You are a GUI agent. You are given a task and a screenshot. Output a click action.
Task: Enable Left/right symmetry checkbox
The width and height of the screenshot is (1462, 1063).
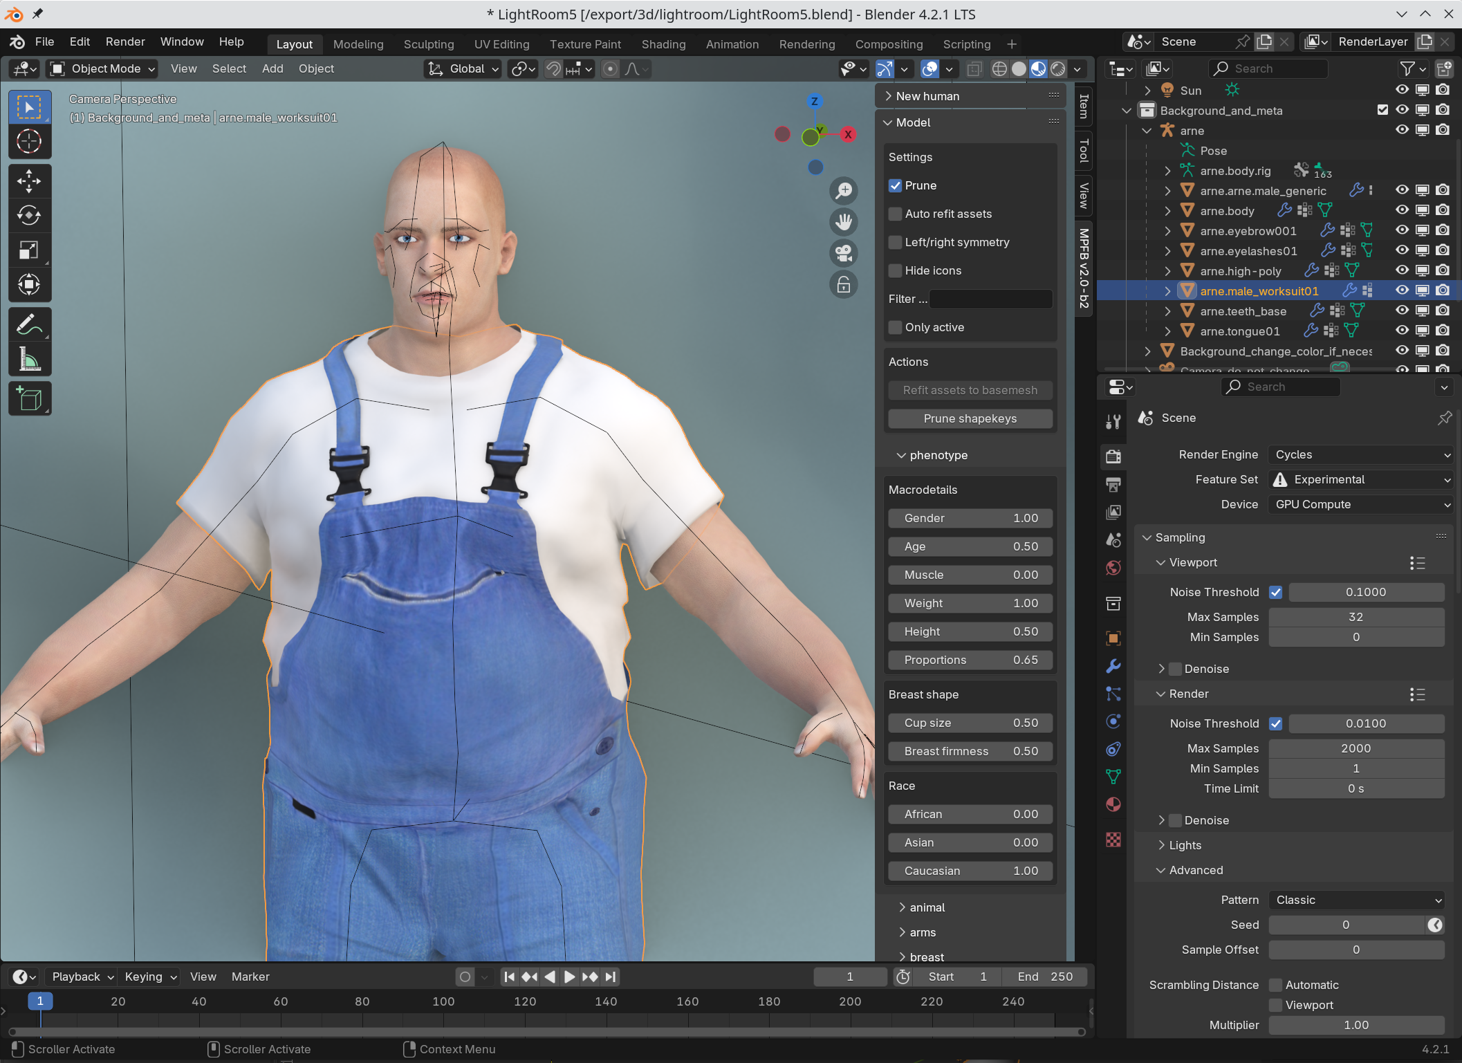click(x=896, y=242)
